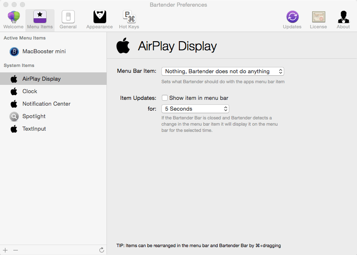Screen dimensions: 357x255
Task: Select TextInput in System Items list
Action: [34, 129]
